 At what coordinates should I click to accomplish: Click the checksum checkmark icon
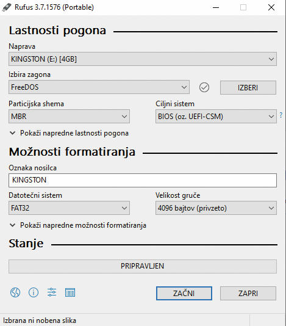tap(204, 87)
